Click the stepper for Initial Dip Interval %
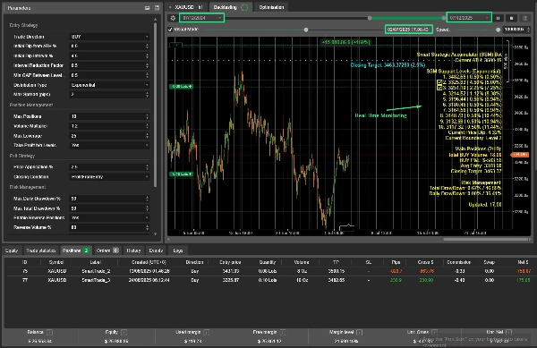 click(148, 55)
